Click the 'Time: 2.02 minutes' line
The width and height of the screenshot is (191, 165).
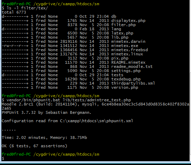coord(44,138)
